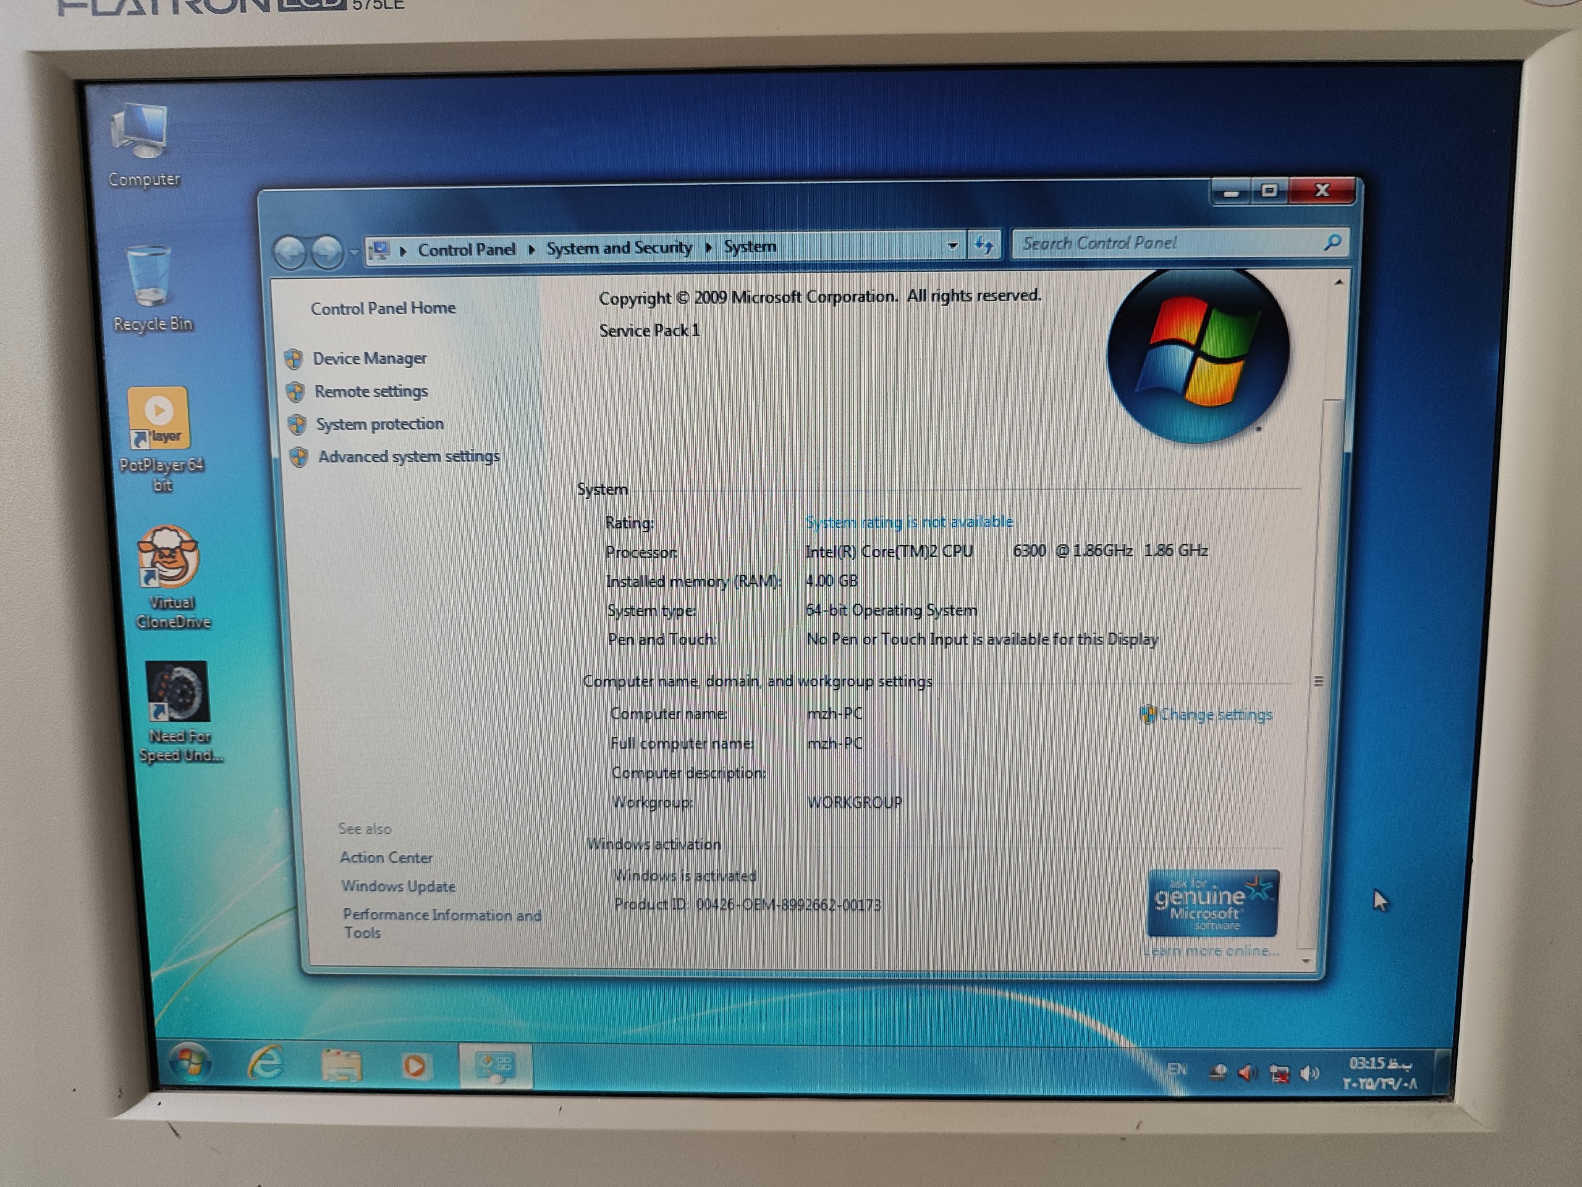Go forward with the Forward arrow button

point(328,252)
